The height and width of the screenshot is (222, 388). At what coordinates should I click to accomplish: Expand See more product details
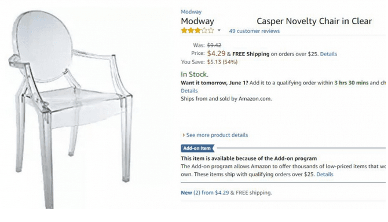pos(217,135)
